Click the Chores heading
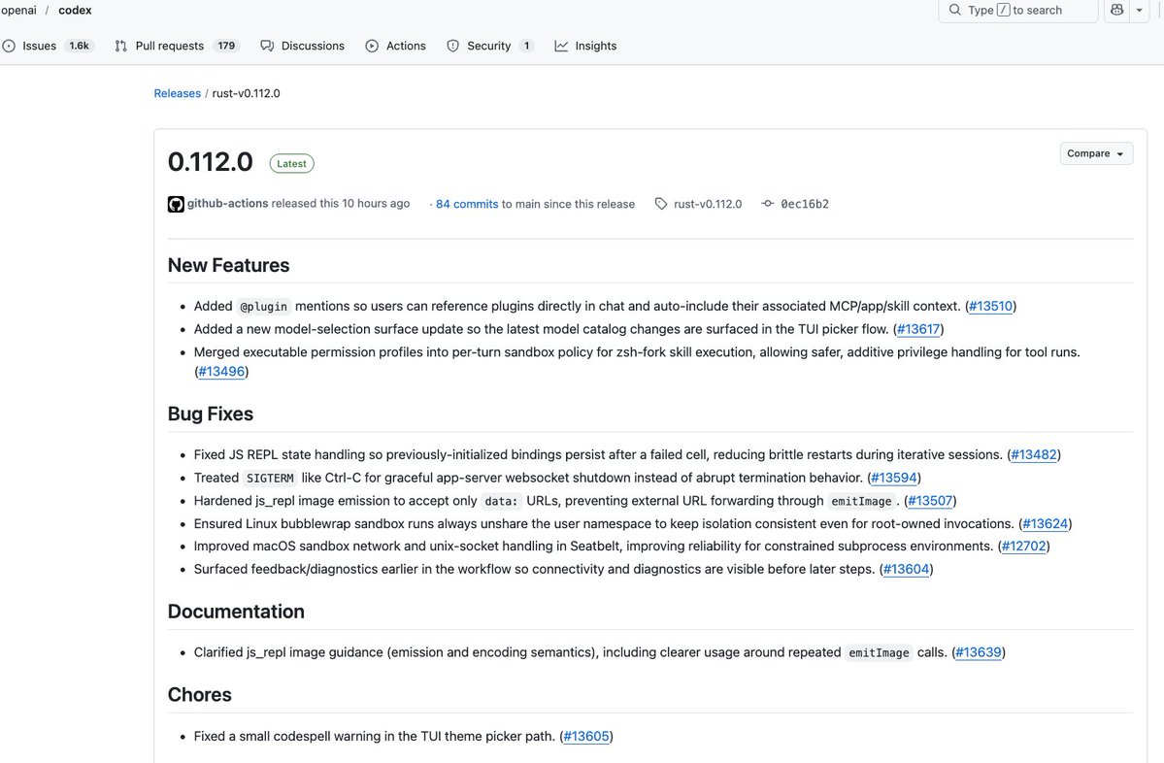Viewport: 1164px width, 763px height. pyautogui.click(x=200, y=694)
